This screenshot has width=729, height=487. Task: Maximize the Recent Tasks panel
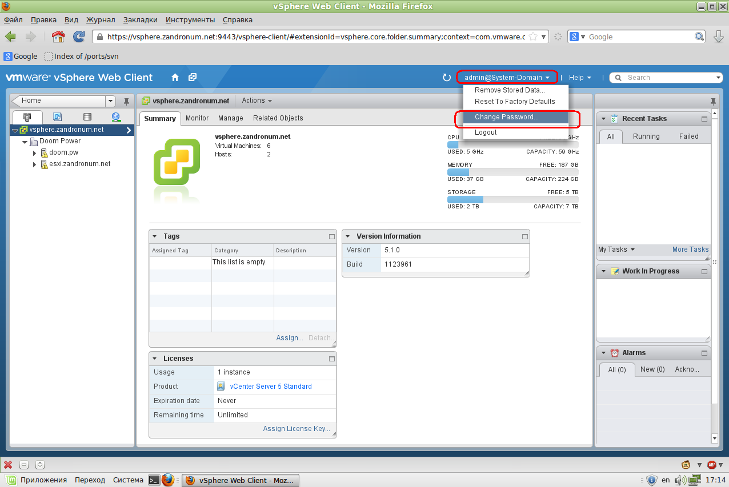click(705, 119)
